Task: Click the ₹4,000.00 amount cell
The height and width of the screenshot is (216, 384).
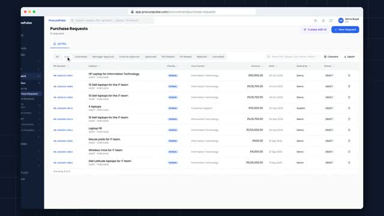Action: tap(256, 152)
